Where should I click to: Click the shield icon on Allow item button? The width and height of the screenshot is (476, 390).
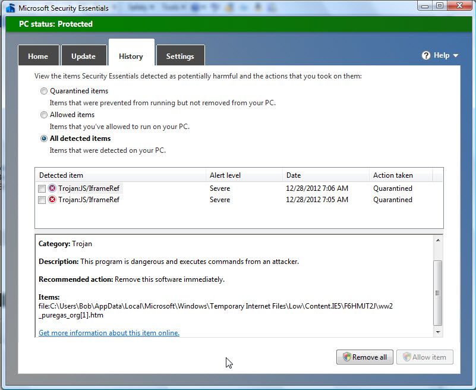(407, 357)
